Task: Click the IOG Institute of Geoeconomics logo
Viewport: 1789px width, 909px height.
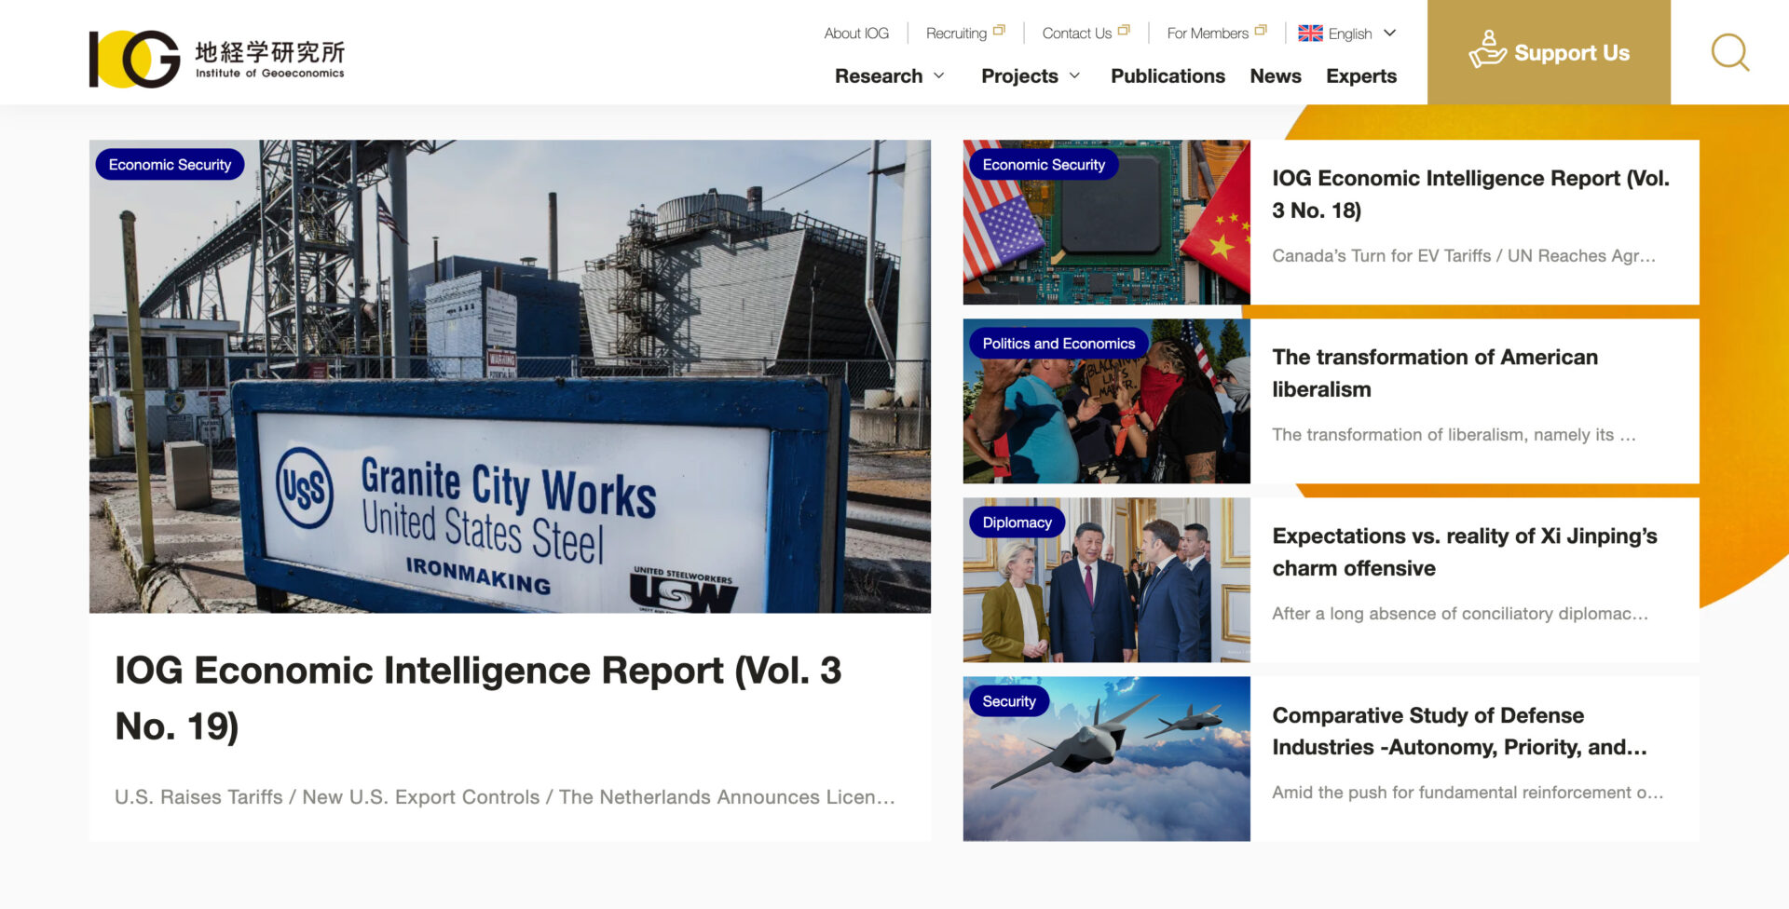Action: 217,59
